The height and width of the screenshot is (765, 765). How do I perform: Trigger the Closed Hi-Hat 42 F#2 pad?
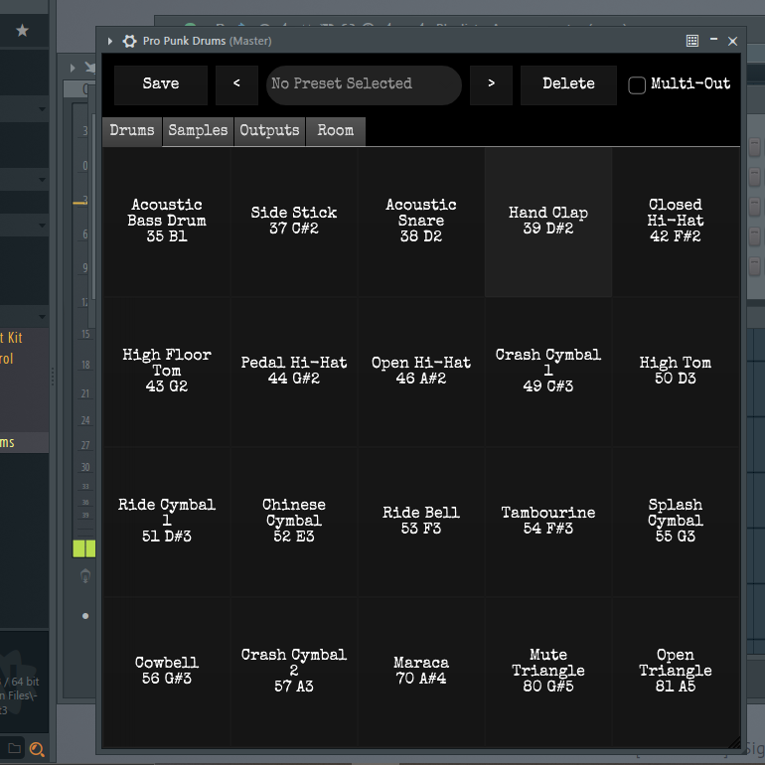(x=676, y=222)
